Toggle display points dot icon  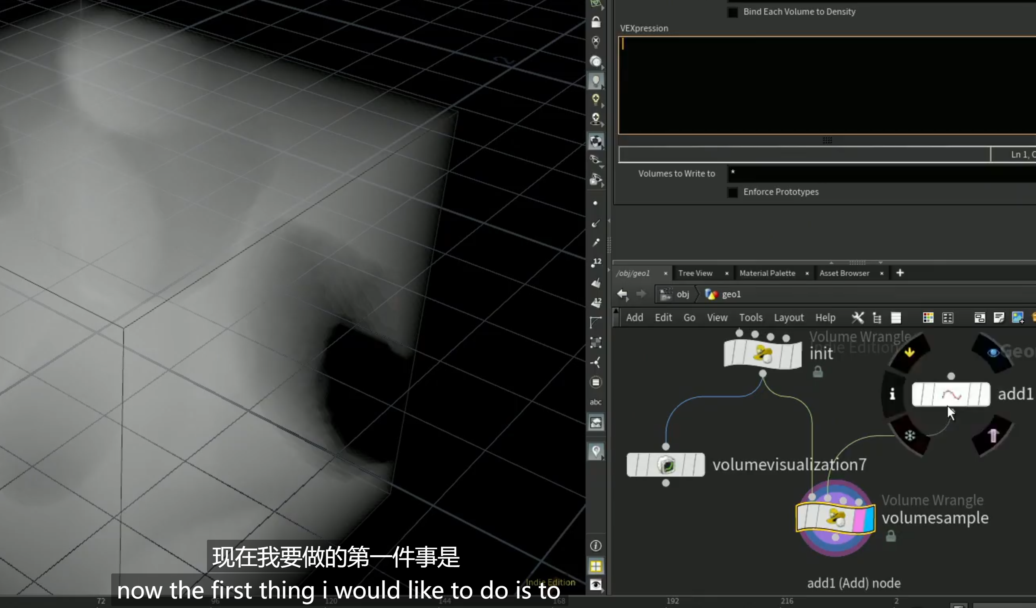pos(595,203)
